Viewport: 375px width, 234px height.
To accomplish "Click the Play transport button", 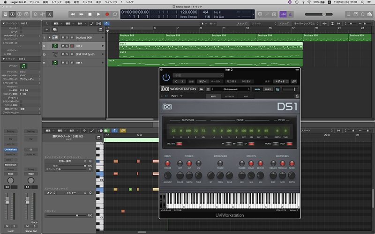I will point(98,15).
